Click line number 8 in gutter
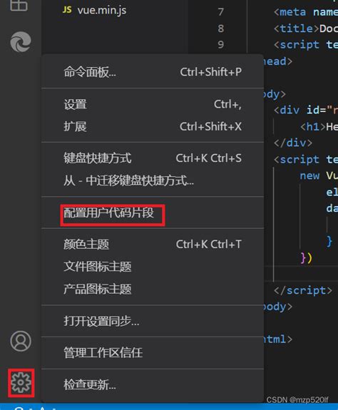This screenshot has width=338, height=410. pyautogui.click(x=221, y=29)
